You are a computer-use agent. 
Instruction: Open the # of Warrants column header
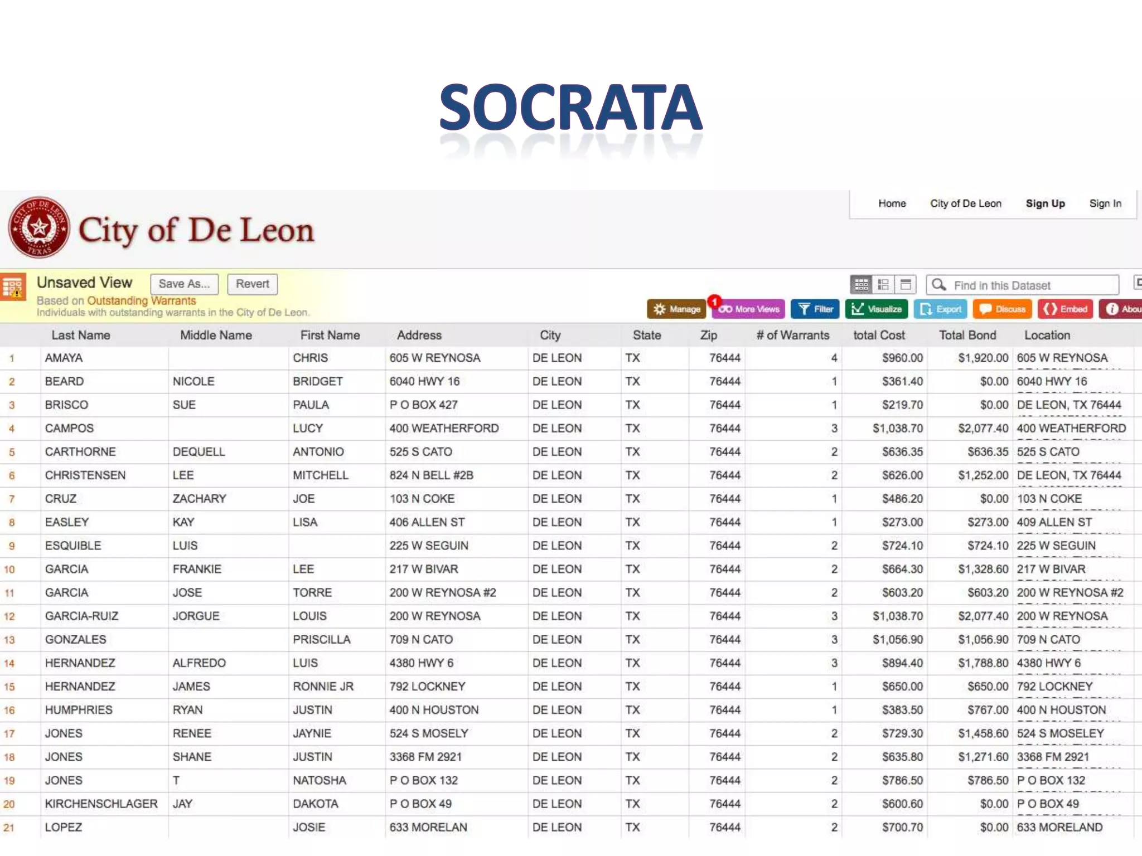click(x=792, y=335)
